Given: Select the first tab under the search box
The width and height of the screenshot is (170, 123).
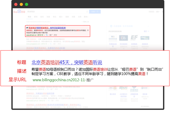Looking at the screenshot, I should click(29, 17).
